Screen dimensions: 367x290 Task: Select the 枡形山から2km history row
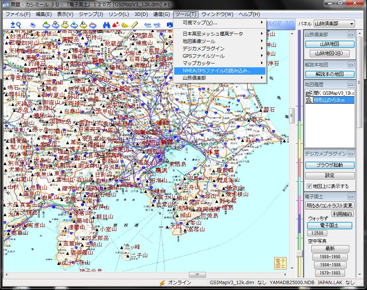coord(330,100)
